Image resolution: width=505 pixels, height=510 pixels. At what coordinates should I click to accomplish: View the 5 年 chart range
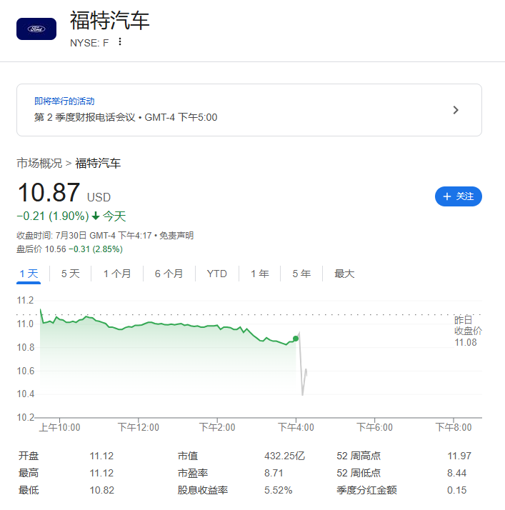[301, 274]
